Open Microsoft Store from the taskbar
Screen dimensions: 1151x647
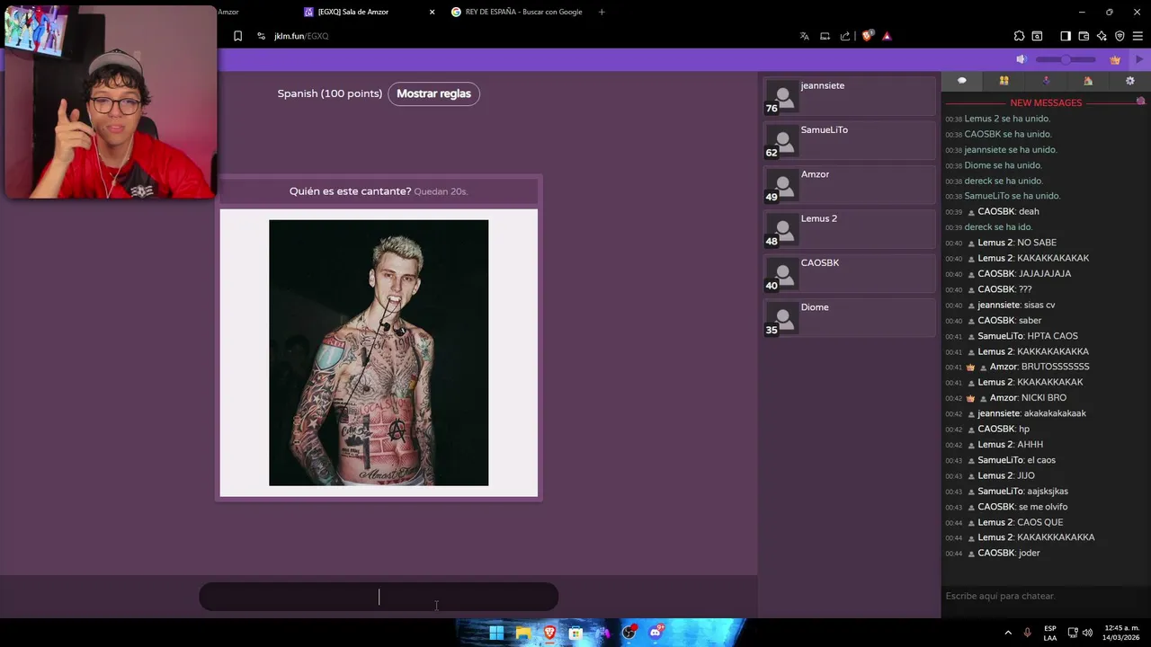[575, 633]
